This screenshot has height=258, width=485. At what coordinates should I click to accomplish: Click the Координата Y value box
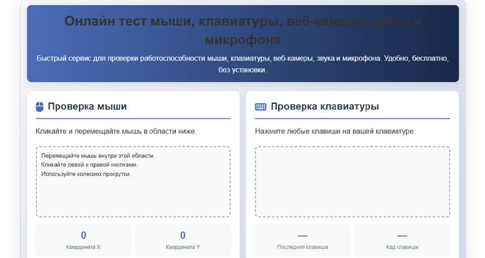183,240
